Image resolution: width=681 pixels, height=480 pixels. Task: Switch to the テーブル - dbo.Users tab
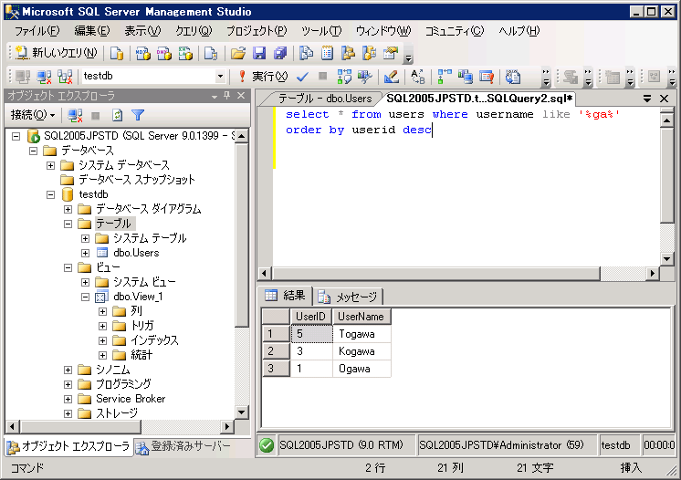325,99
